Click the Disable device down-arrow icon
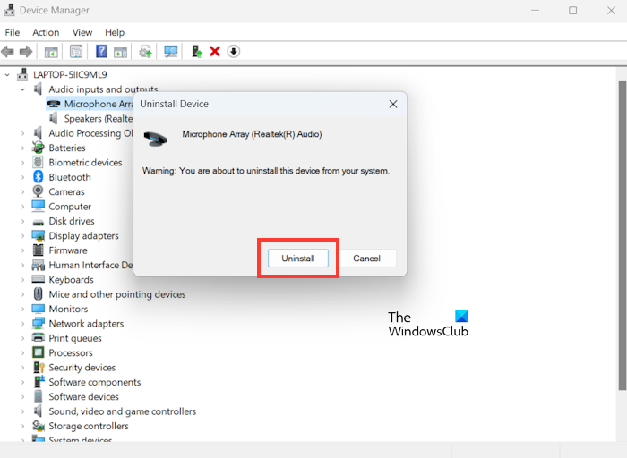627x458 pixels. [x=234, y=52]
